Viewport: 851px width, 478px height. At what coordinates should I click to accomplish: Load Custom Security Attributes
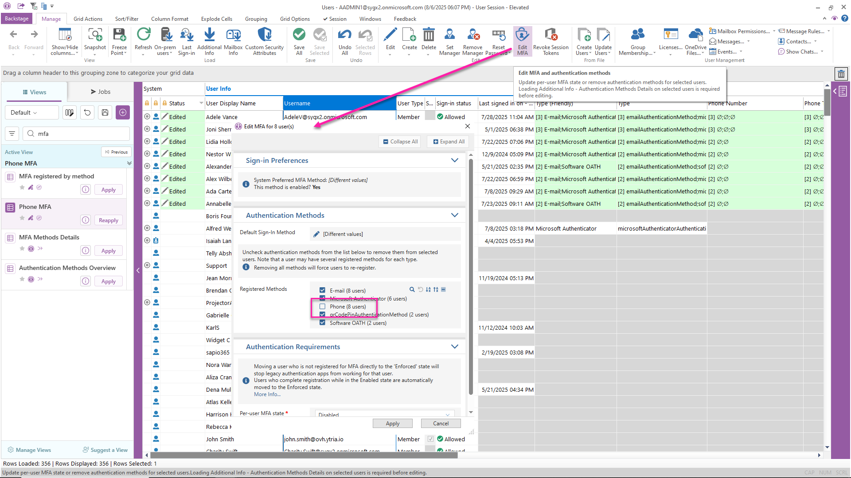(x=264, y=41)
